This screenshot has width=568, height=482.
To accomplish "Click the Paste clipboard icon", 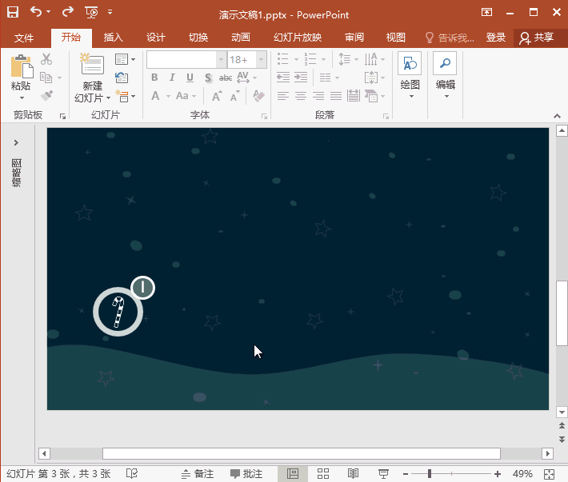I will (x=21, y=67).
